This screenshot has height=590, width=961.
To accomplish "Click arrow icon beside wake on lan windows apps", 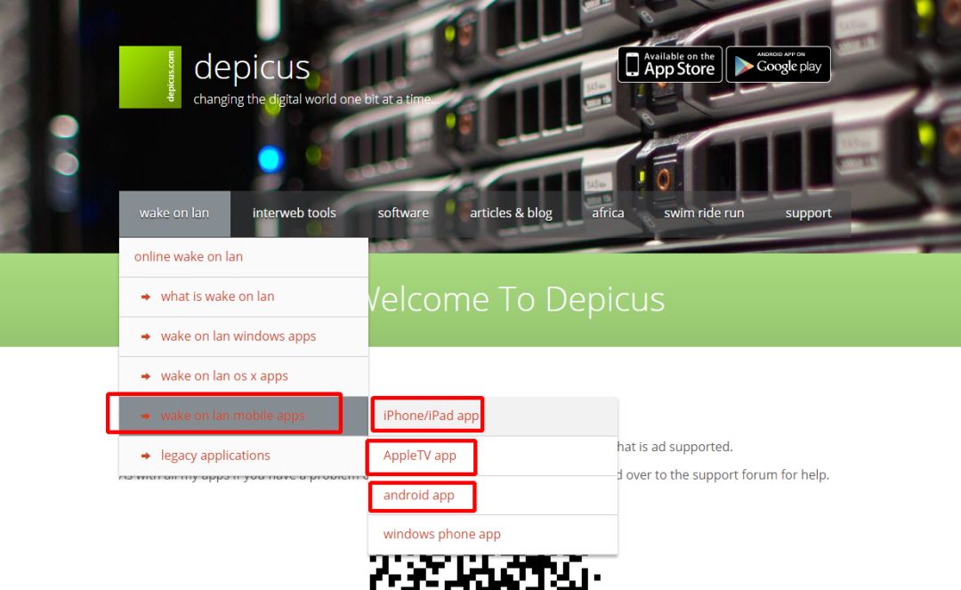I will (x=146, y=337).
